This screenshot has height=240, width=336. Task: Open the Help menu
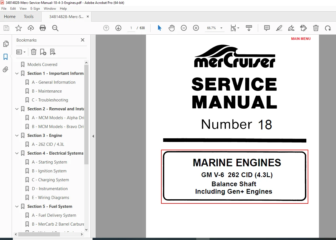[63, 9]
